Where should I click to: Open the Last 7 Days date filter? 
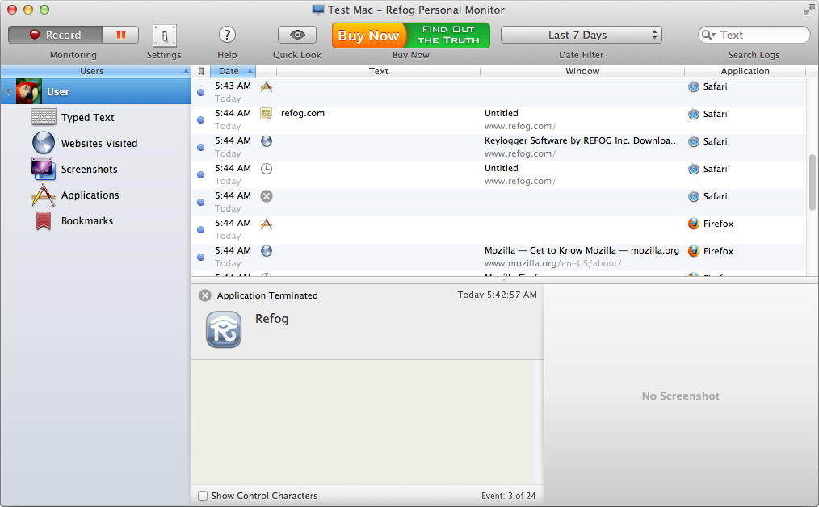click(x=582, y=35)
